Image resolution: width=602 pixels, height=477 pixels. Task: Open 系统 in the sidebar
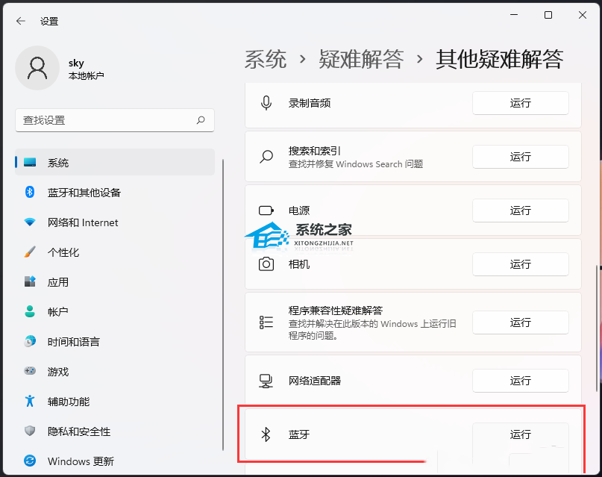pyautogui.click(x=115, y=163)
